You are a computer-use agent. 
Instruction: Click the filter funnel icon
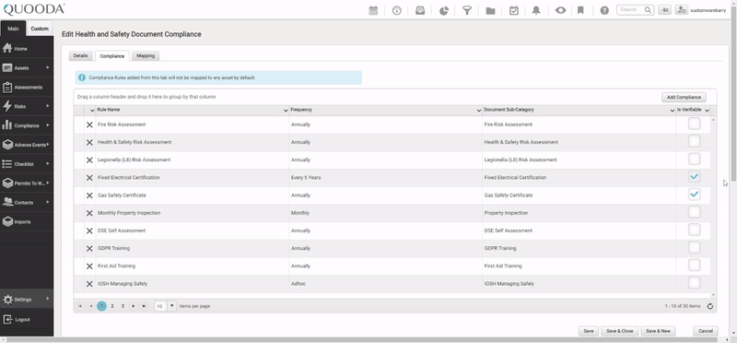tap(467, 10)
